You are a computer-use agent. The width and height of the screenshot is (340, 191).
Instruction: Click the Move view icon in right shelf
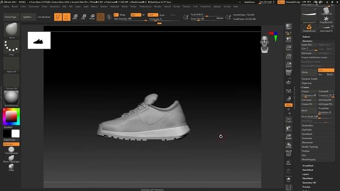tap(288, 128)
